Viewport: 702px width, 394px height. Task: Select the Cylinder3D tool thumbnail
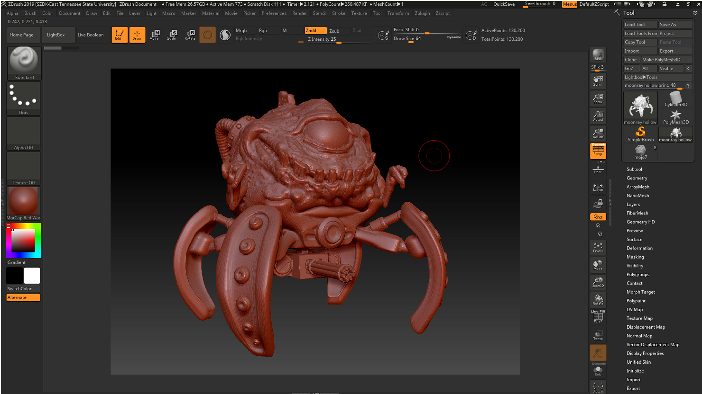pyautogui.click(x=675, y=99)
